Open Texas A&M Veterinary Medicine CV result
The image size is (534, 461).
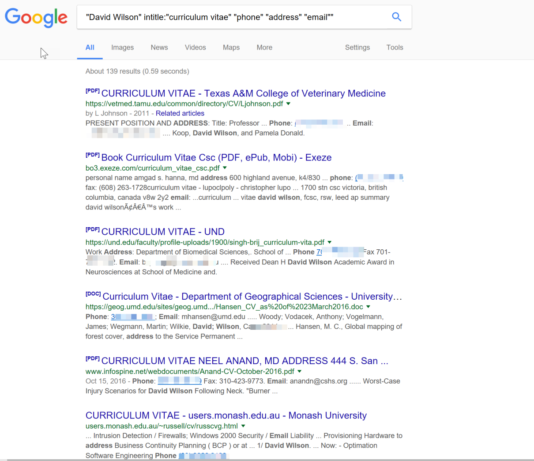coord(244,93)
